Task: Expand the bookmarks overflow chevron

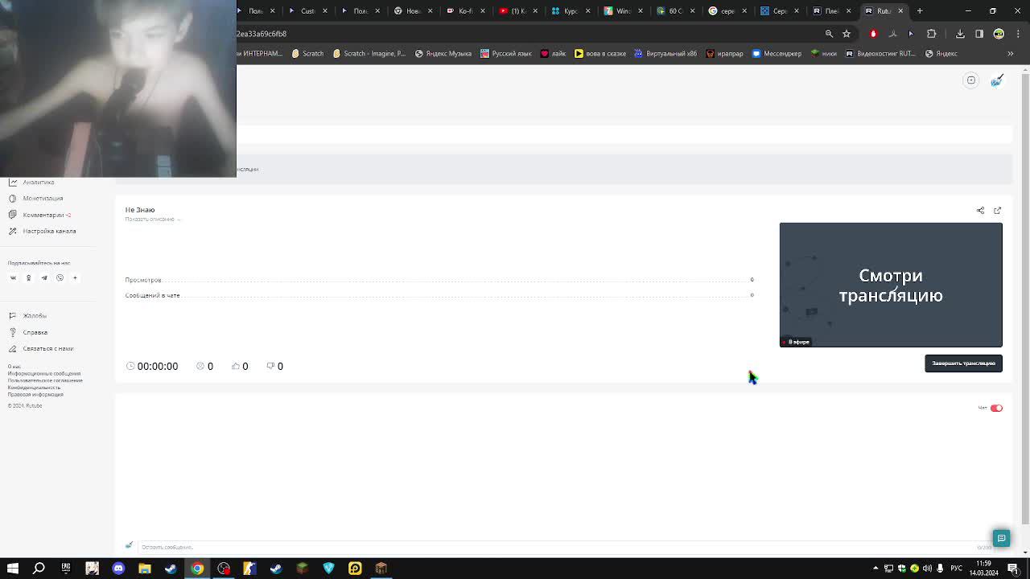Action: (1011, 54)
